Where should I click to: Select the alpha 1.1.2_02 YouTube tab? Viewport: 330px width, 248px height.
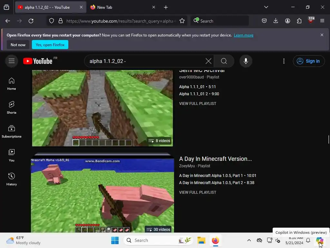[x=51, y=7]
